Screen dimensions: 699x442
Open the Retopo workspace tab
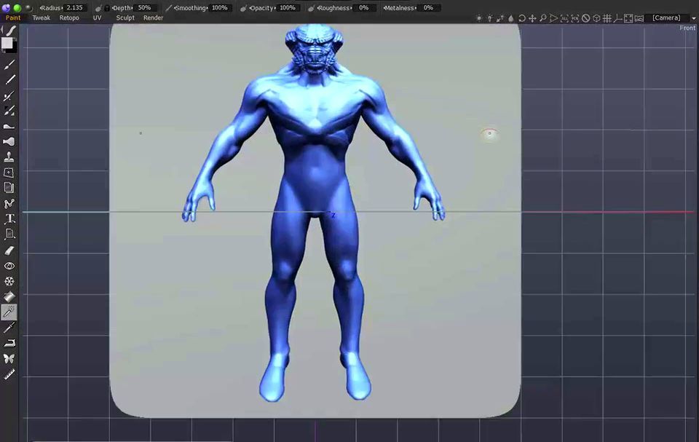69,17
